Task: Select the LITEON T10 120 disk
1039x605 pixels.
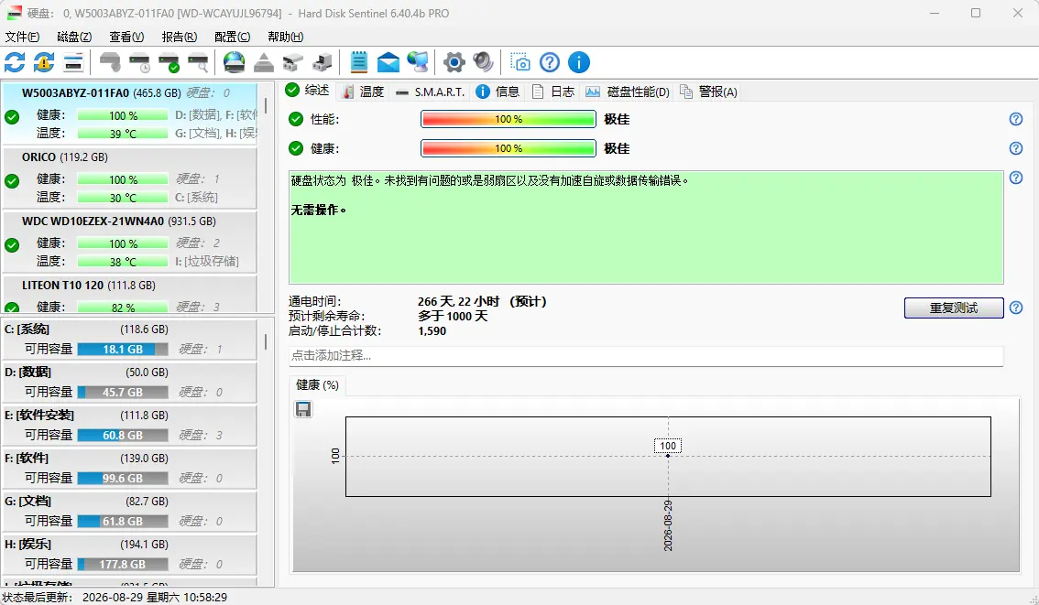Action: [x=130, y=295]
